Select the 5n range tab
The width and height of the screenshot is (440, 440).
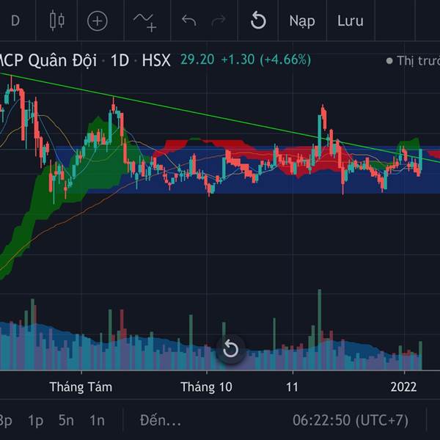(x=66, y=420)
